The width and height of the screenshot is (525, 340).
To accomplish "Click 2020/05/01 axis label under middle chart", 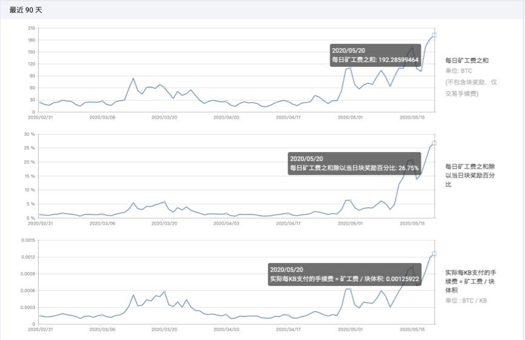I will [x=350, y=223].
